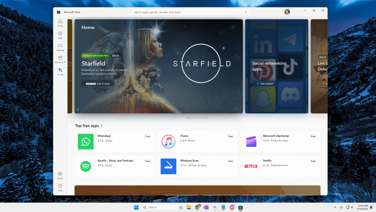Go to the Gaming section
This screenshot has width=376, height=212.
click(x=60, y=47)
